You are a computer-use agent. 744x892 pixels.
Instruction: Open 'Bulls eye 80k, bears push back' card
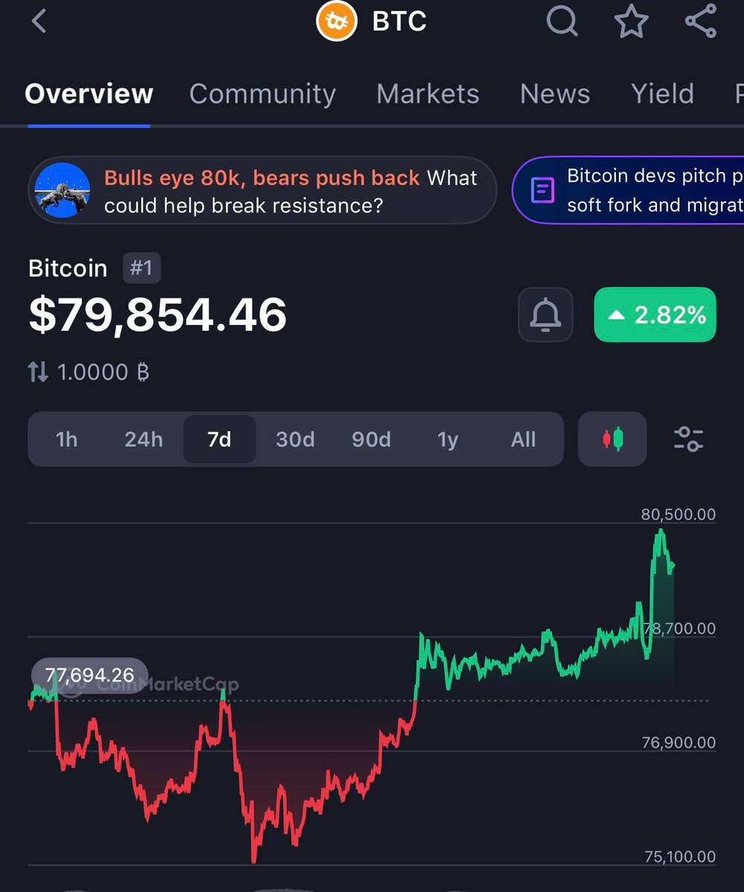(262, 190)
